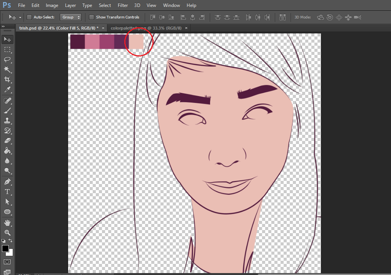Select the Zoom tool
391x275 pixels.
coord(7,232)
